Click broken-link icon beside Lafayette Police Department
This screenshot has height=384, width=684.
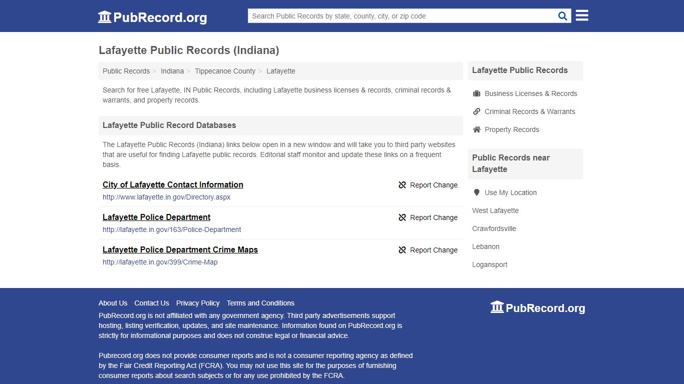tap(402, 217)
